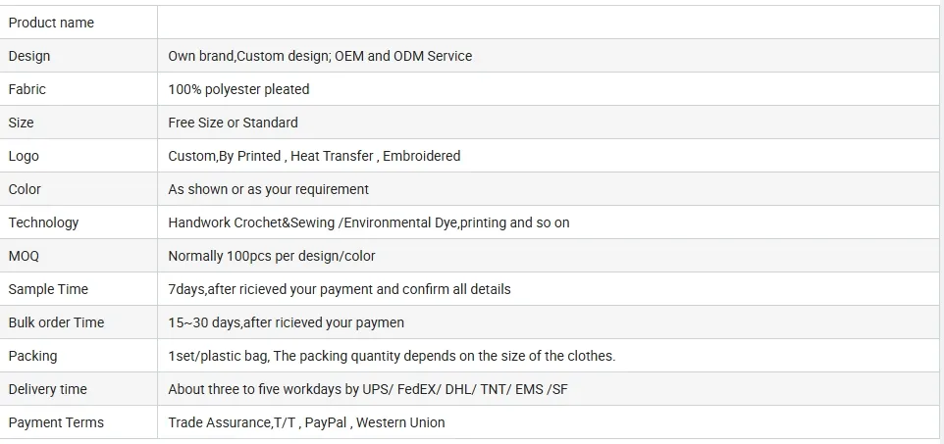Select the Logo row label

click(24, 156)
